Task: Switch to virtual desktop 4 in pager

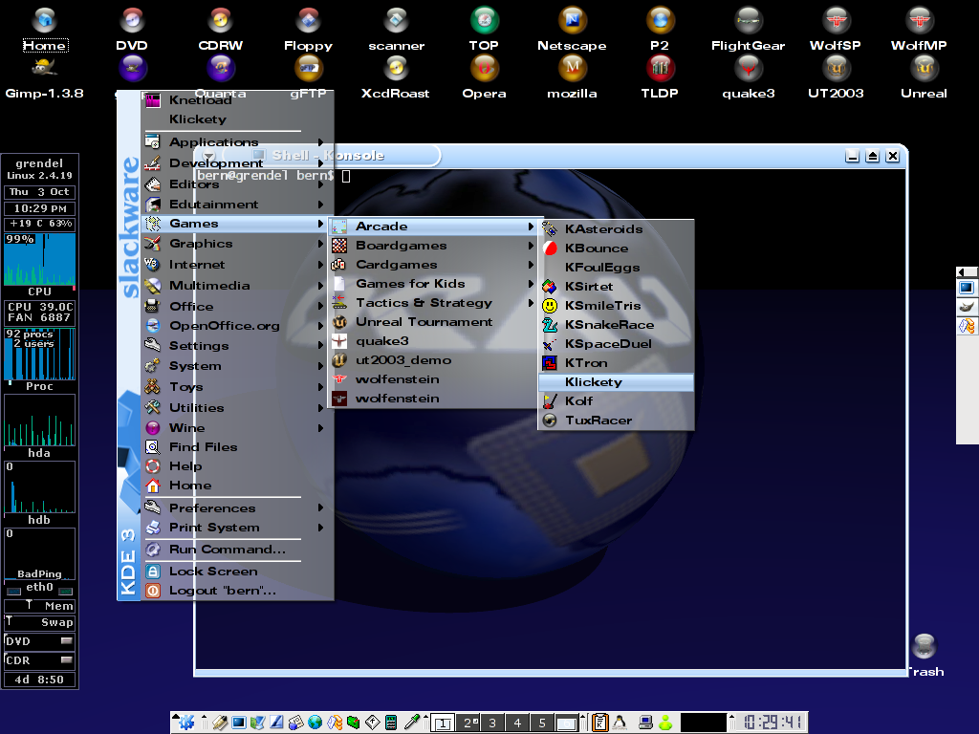Action: pos(517,723)
